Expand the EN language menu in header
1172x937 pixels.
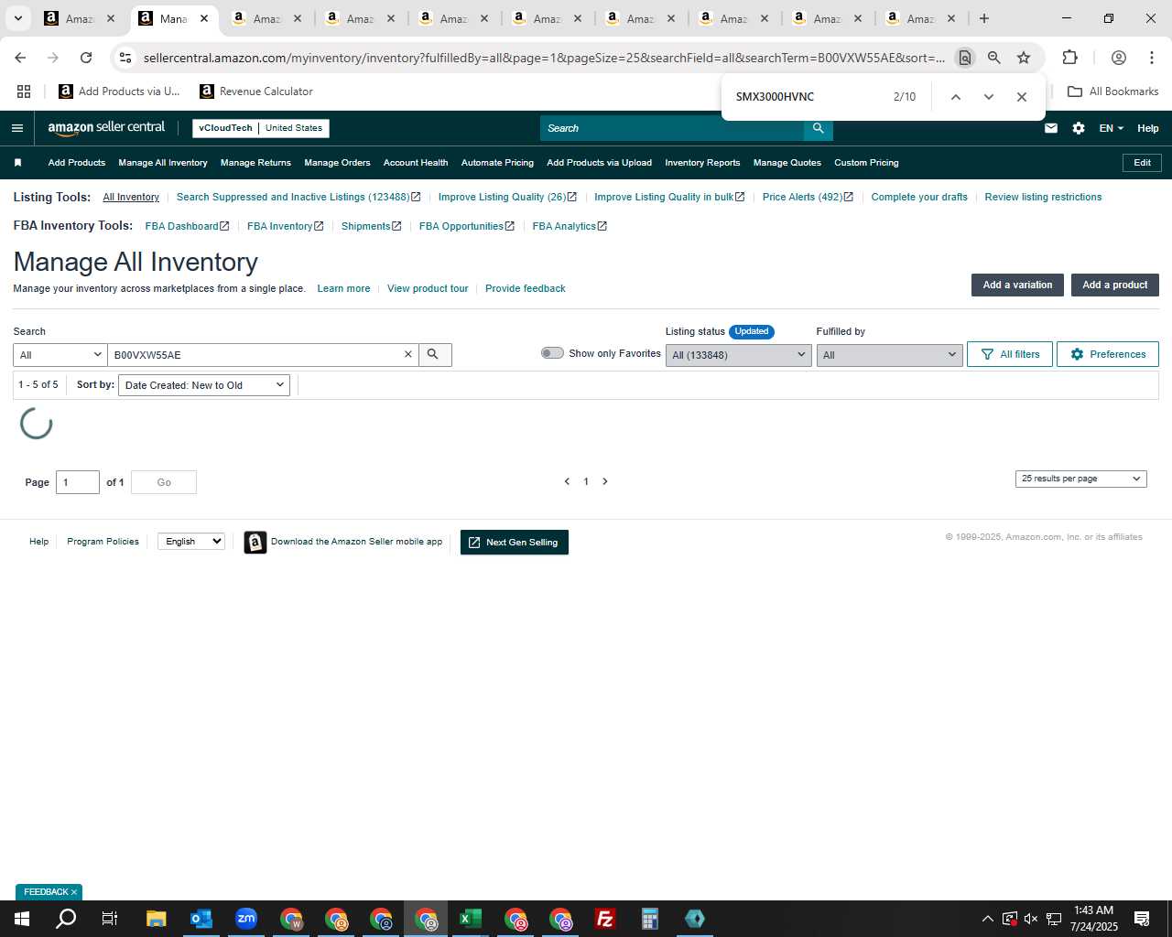click(1111, 128)
